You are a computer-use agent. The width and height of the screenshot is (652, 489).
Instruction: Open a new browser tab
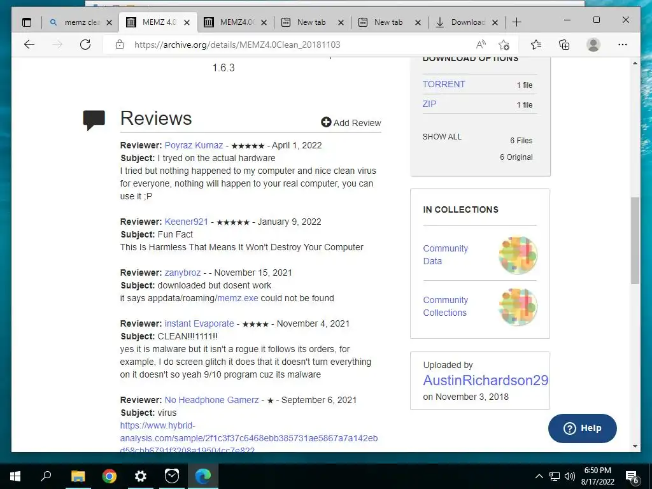pos(516,22)
